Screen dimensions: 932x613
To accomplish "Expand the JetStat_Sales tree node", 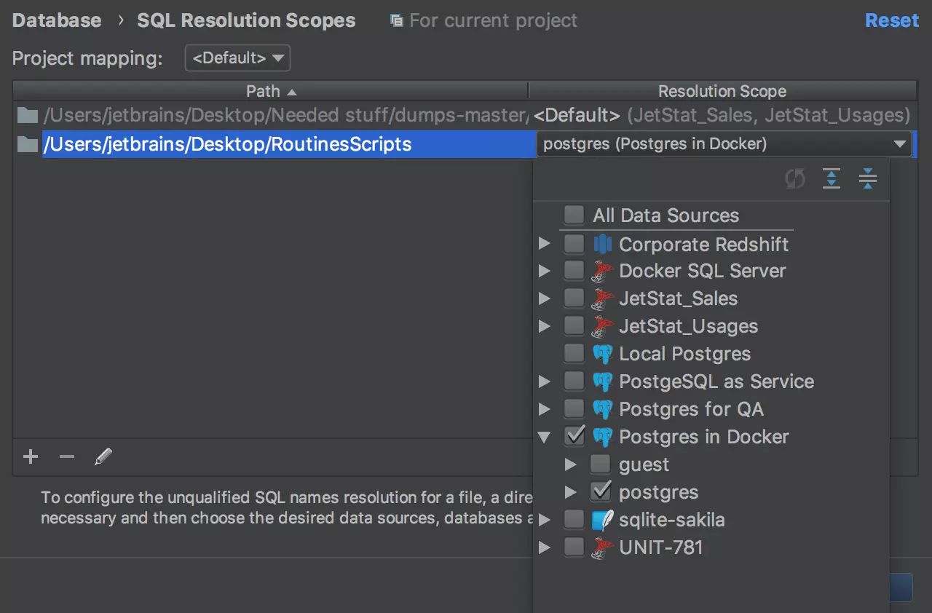I will (x=544, y=298).
